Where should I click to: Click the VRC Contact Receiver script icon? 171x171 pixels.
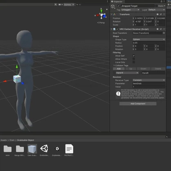coord(114,29)
